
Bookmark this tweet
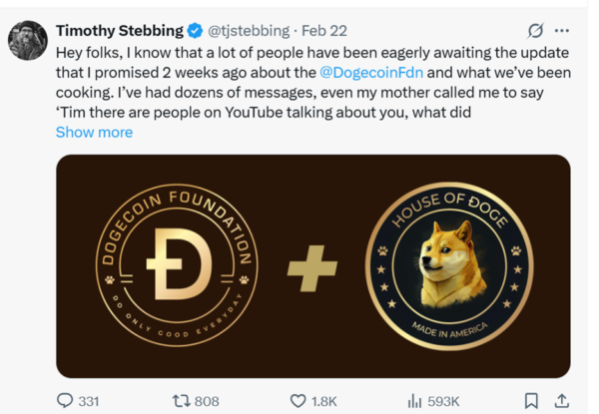pos(531,401)
